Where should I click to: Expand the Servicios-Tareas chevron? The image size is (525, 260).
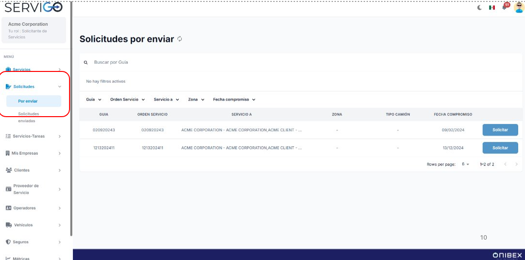(x=60, y=136)
